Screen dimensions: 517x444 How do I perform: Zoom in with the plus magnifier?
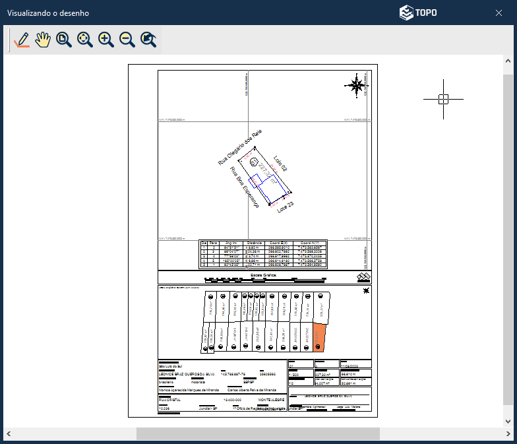106,40
